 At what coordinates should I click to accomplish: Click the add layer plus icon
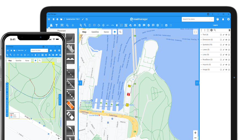click(211, 30)
